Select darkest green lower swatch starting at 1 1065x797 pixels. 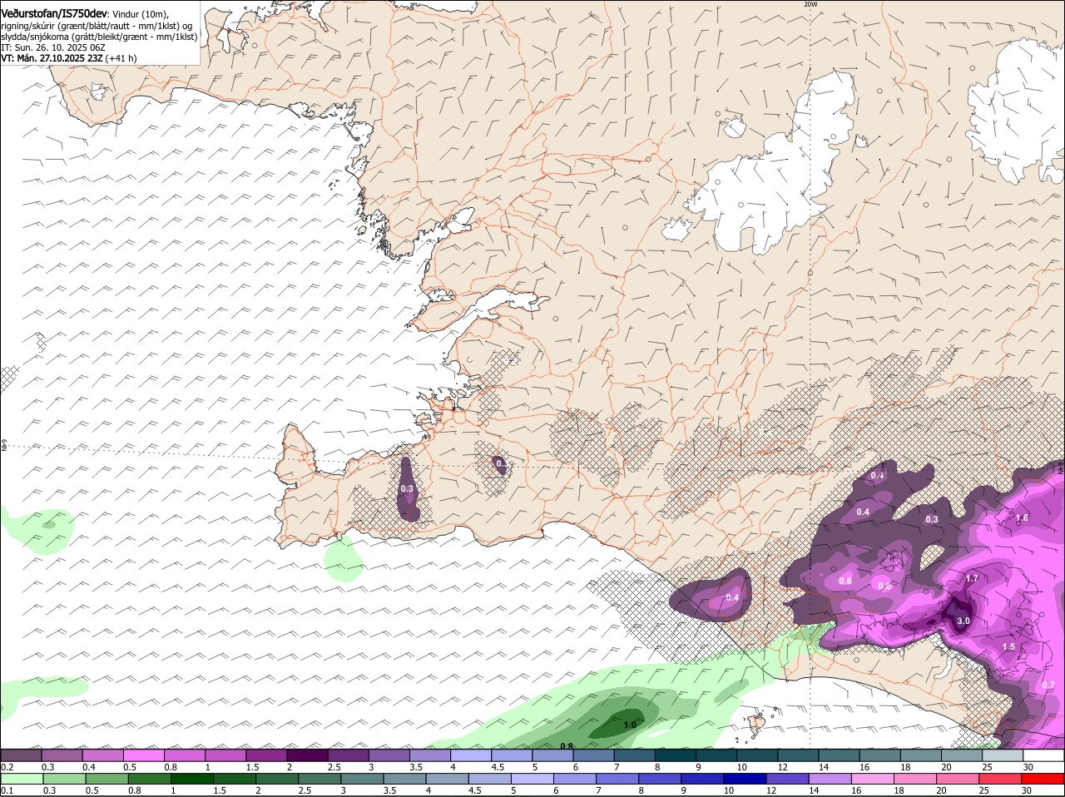192,779
